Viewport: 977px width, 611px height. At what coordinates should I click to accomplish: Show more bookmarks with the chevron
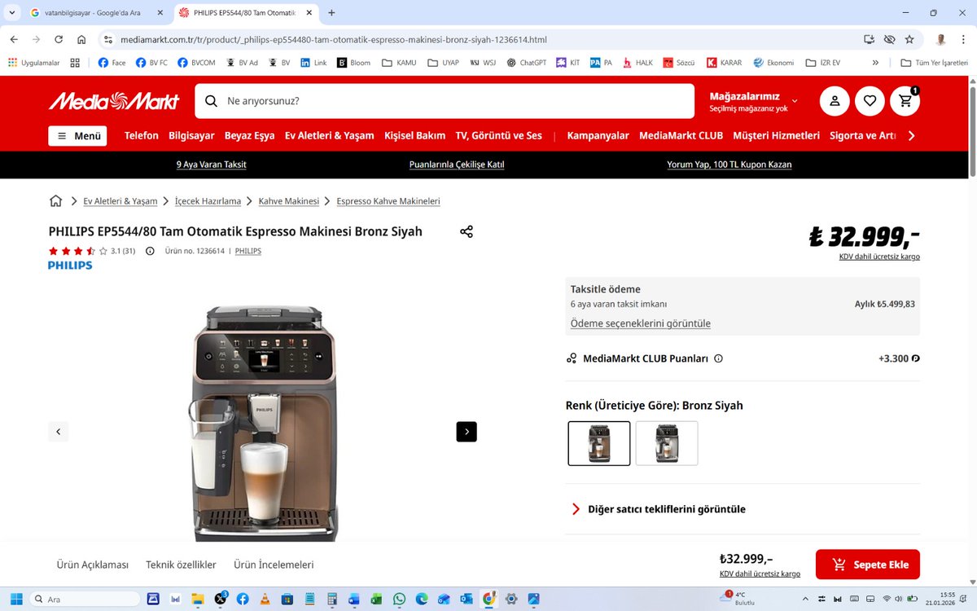(x=875, y=63)
